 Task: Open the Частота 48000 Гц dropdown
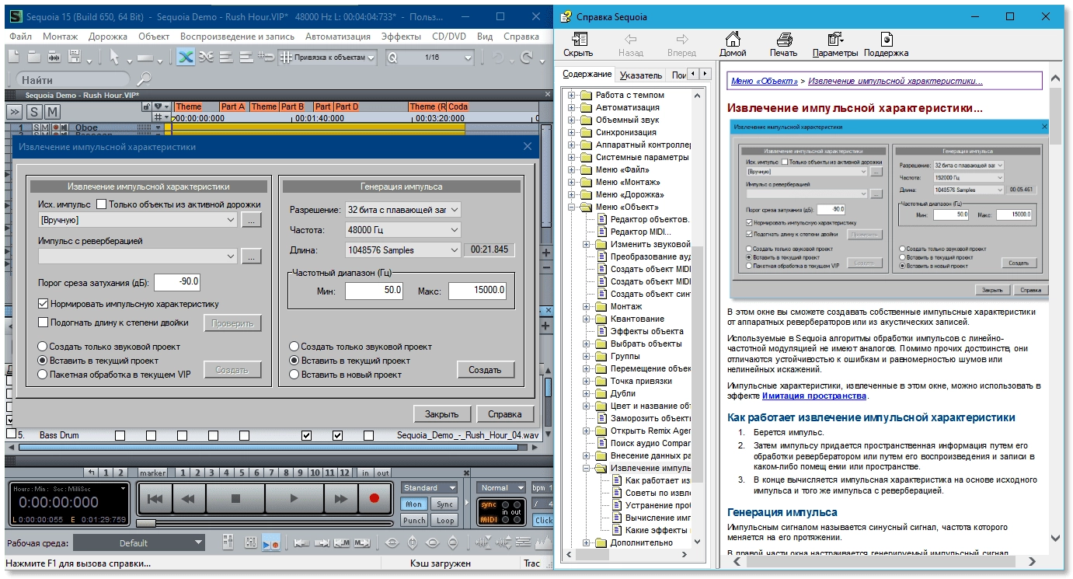[x=402, y=230]
